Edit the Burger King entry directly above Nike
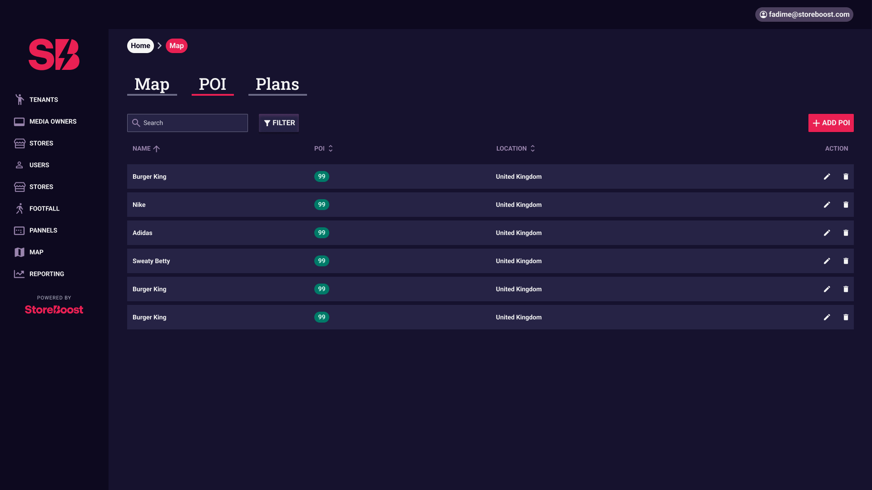The height and width of the screenshot is (490, 872). (827, 176)
